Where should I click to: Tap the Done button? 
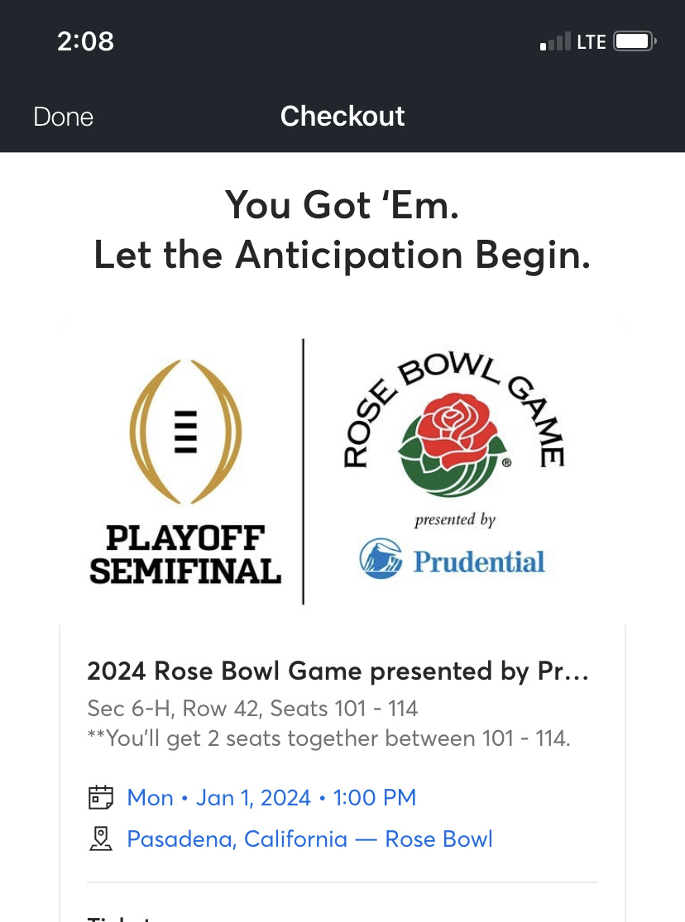tap(63, 117)
